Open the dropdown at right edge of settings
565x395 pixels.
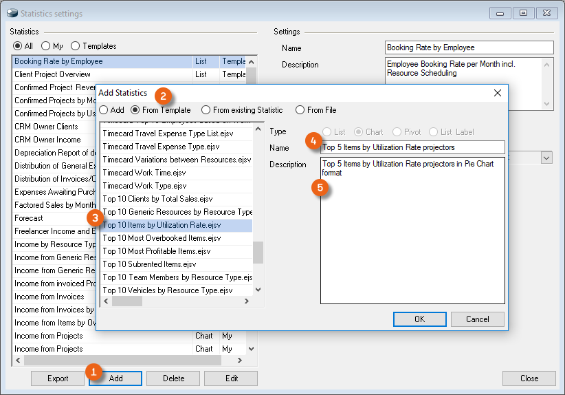pos(546,158)
